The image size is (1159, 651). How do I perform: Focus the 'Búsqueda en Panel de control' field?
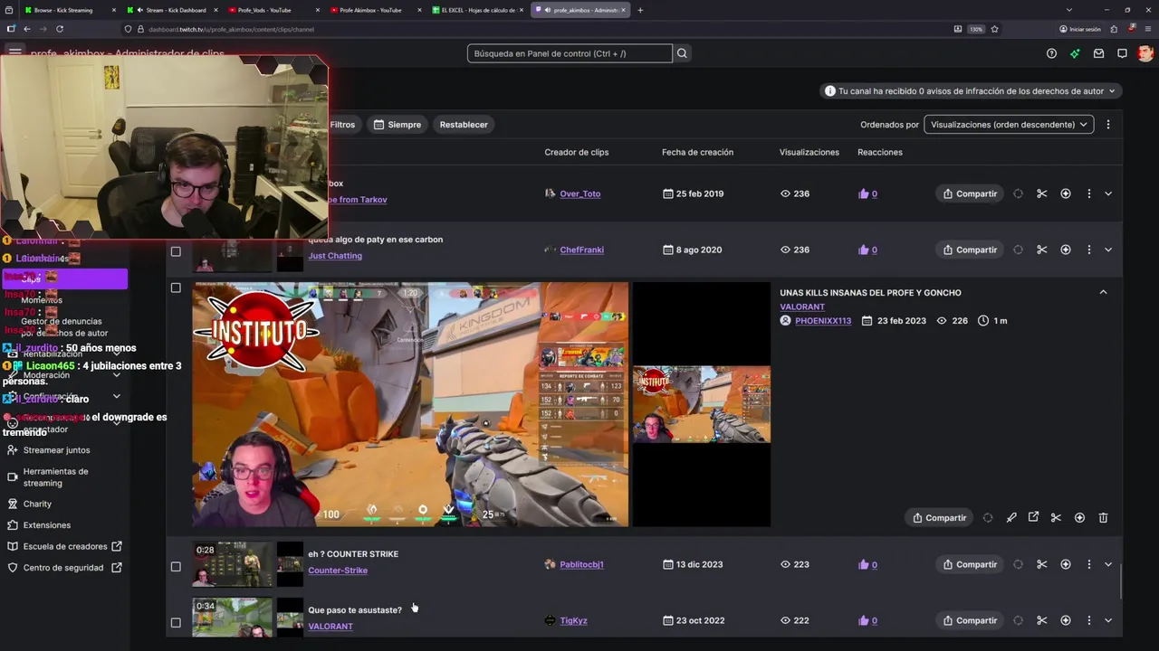point(570,53)
